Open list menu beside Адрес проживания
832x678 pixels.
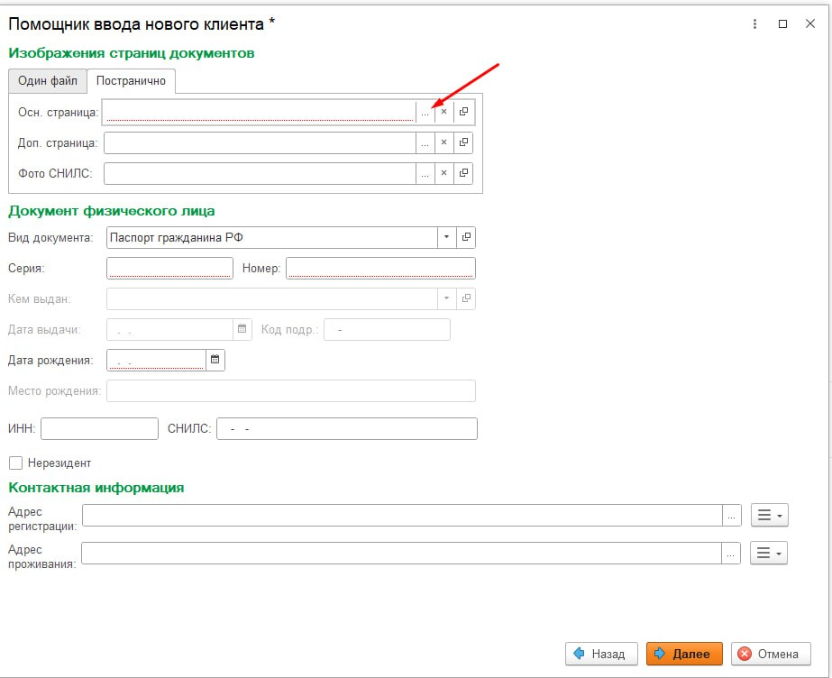point(769,553)
